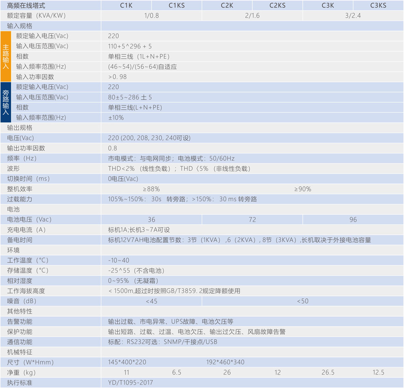
Task: Click the C1K column header
Action: (126, 5)
